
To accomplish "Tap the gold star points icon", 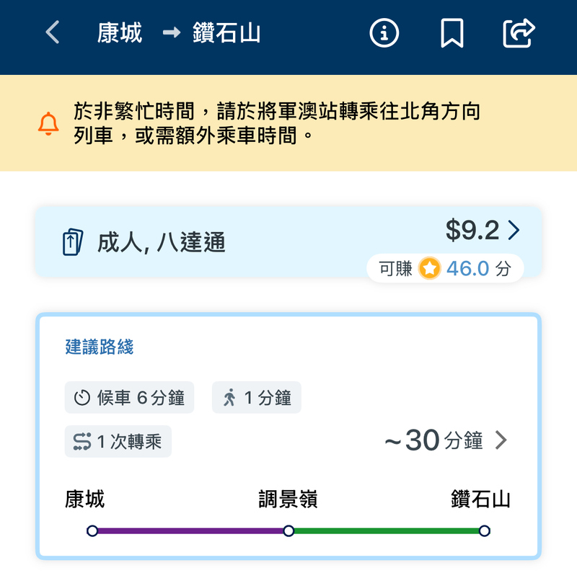I will (x=429, y=269).
